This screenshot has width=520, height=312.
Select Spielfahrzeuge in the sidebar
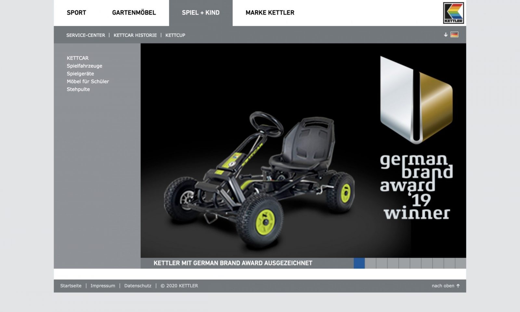click(84, 66)
